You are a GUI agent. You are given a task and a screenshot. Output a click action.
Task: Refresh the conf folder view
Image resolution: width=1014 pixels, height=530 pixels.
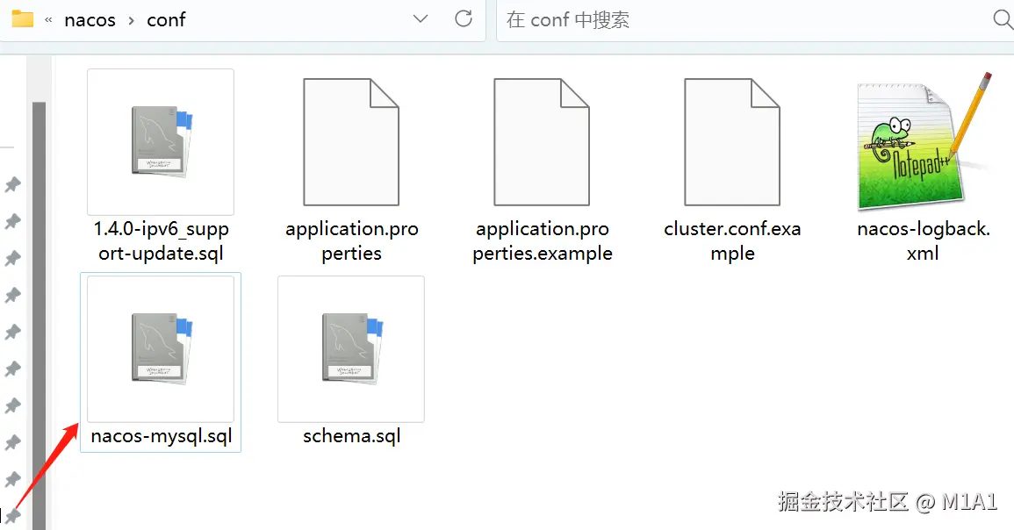[x=464, y=19]
